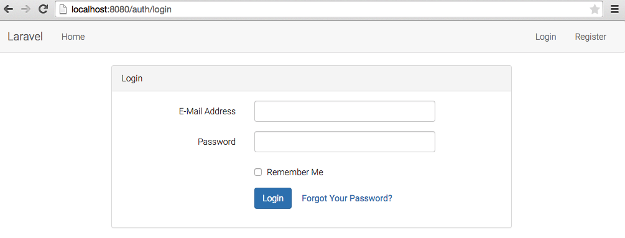Click the Laravel brand logo text

[x=25, y=37]
